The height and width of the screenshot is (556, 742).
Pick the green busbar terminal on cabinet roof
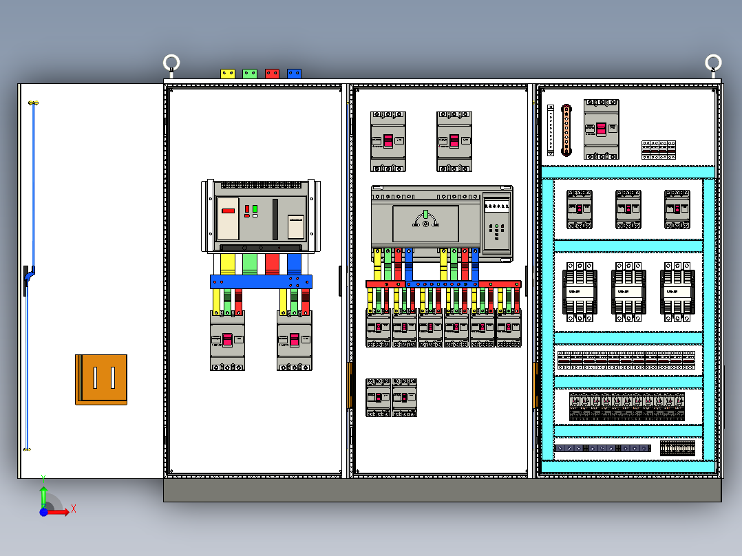pyautogui.click(x=249, y=74)
